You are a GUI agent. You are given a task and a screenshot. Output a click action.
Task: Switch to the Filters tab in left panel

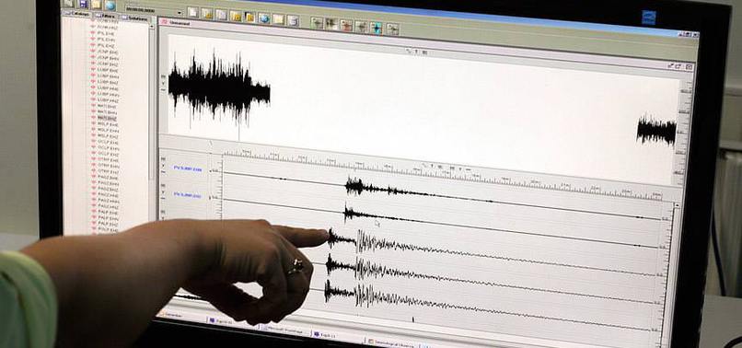coord(105,17)
